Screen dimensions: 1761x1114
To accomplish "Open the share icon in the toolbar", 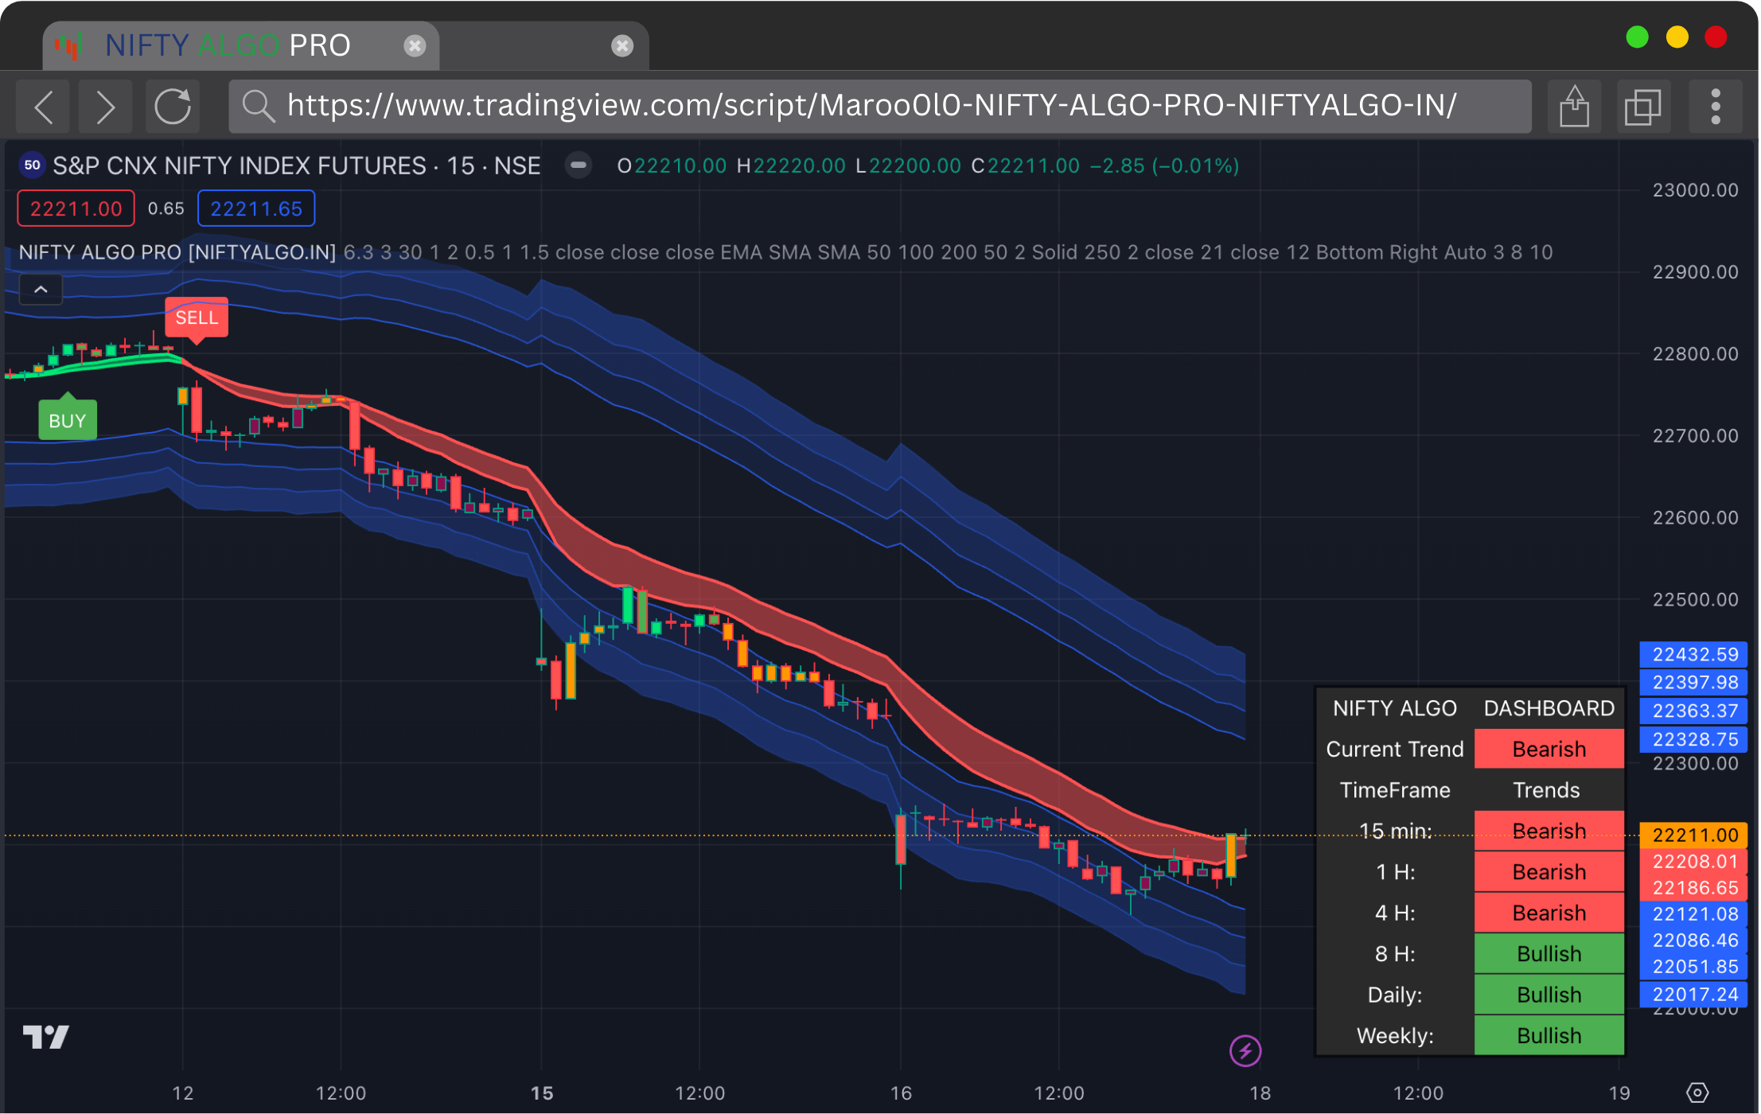I will (x=1574, y=106).
